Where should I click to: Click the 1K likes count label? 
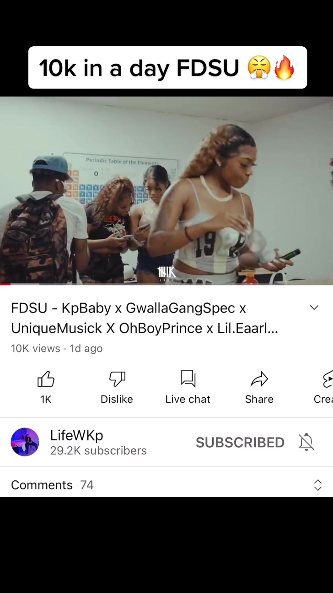[46, 400]
